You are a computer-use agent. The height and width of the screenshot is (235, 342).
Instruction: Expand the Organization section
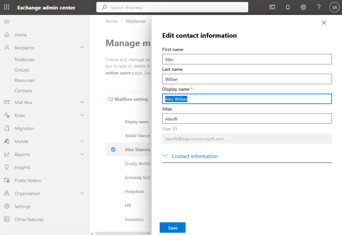click(x=82, y=193)
